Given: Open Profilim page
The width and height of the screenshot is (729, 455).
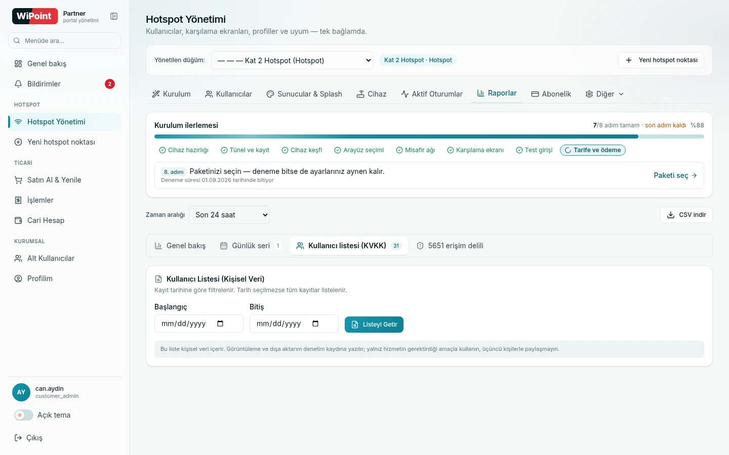Looking at the screenshot, I should click(64, 279).
